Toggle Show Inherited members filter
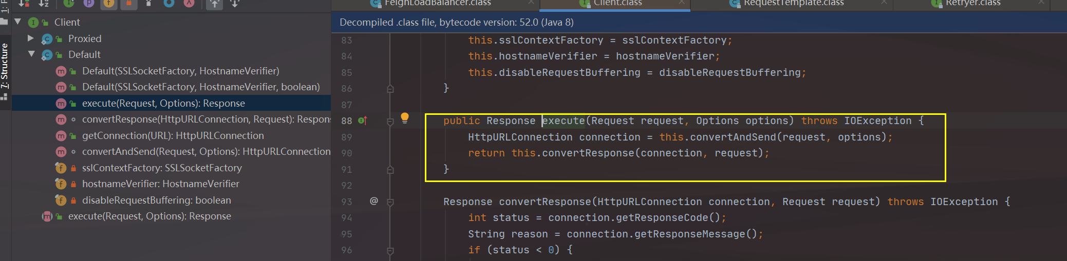Screen dimensions: 1067x261 148,3
